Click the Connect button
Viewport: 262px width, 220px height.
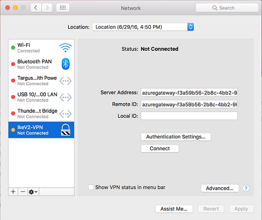tap(160, 148)
